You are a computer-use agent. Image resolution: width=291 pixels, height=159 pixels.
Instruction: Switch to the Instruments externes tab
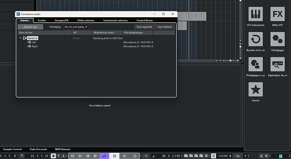pos(116,20)
